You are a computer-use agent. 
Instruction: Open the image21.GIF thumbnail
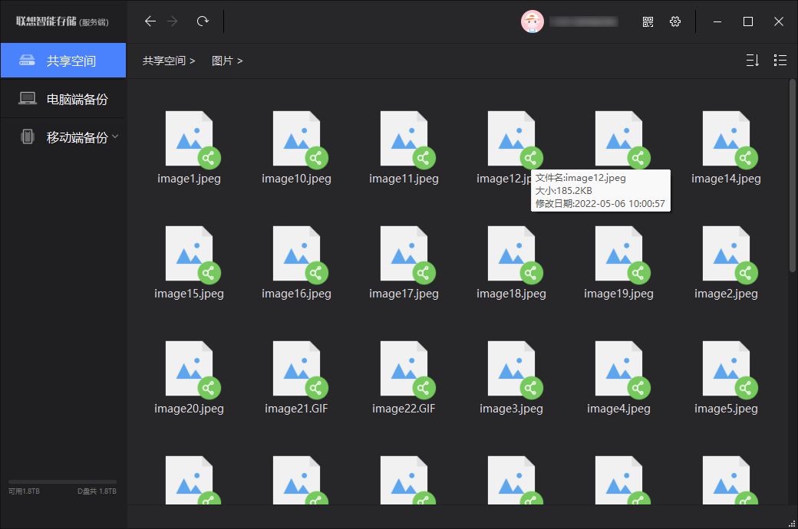(x=298, y=368)
